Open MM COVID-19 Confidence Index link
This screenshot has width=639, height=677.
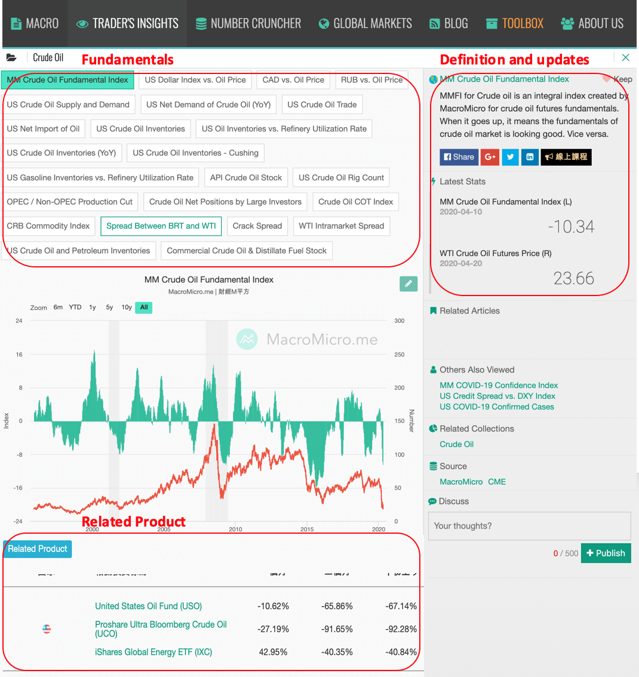(x=498, y=386)
